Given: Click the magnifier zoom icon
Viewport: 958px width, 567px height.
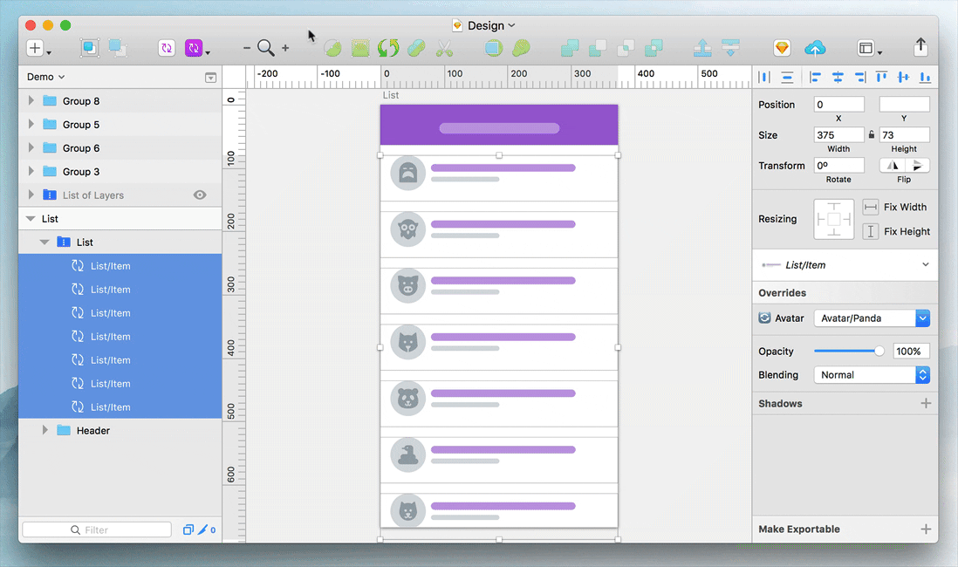Looking at the screenshot, I should coord(265,49).
